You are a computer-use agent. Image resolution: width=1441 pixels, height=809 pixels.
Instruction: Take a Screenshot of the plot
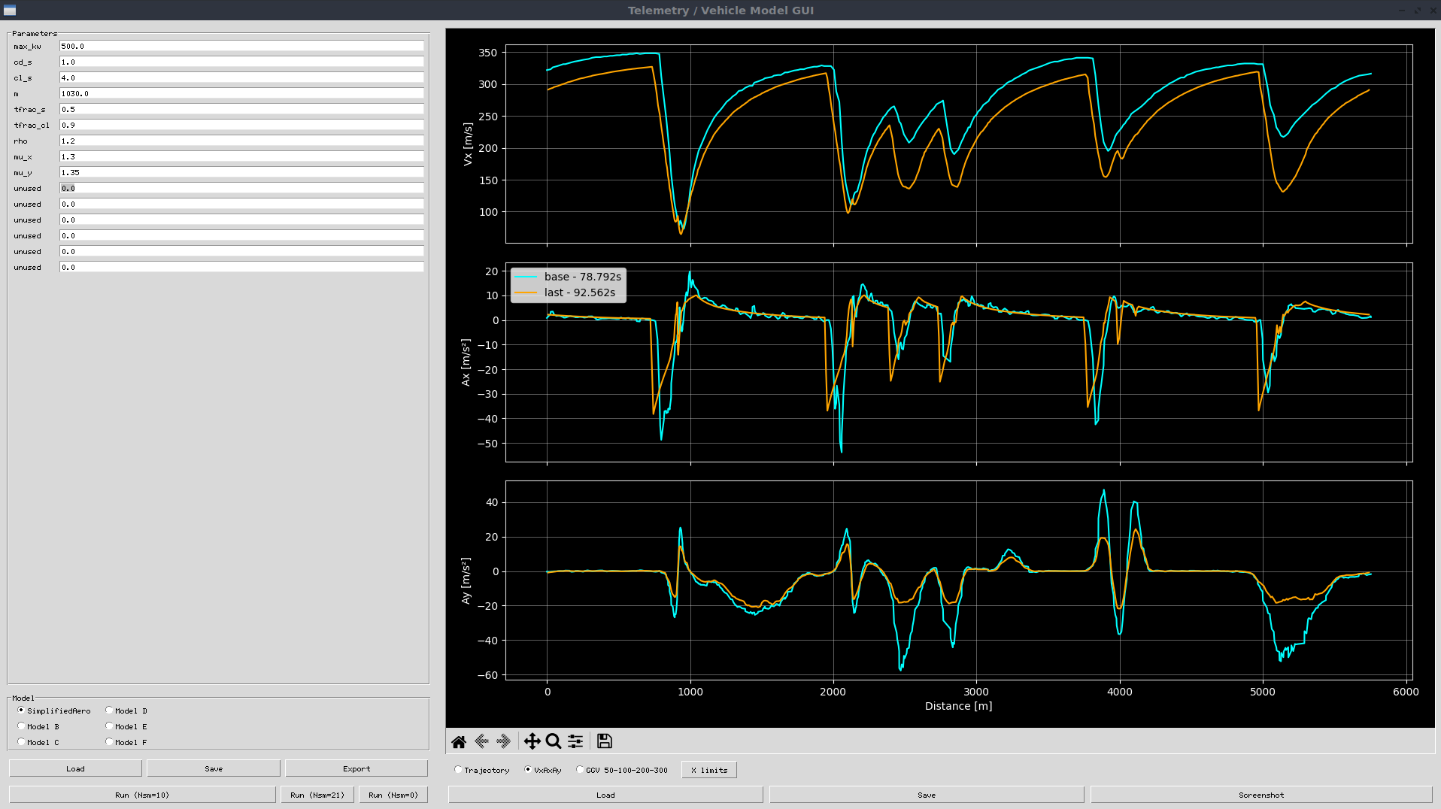coord(1261,795)
